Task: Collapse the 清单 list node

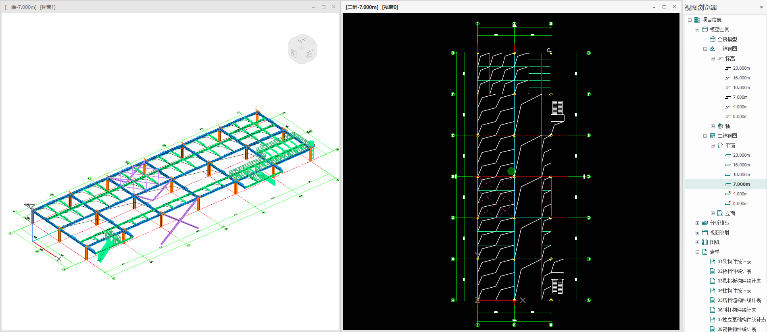Action: (x=697, y=252)
